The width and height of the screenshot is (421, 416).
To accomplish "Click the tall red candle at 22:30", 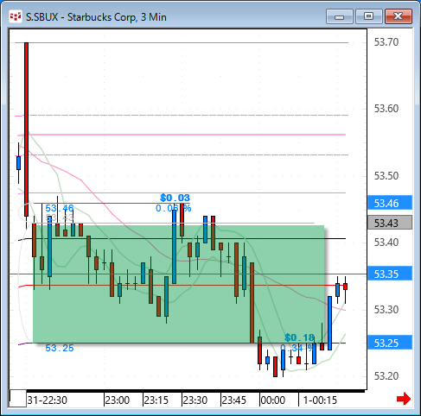I will [x=26, y=129].
